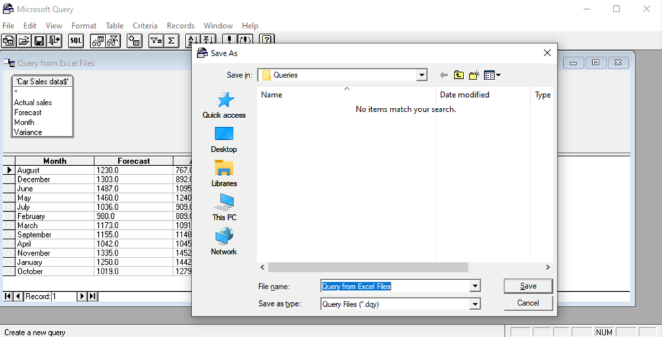Viewport: 662px width, 337px height.
Task: Click the Save button
Action: point(528,286)
